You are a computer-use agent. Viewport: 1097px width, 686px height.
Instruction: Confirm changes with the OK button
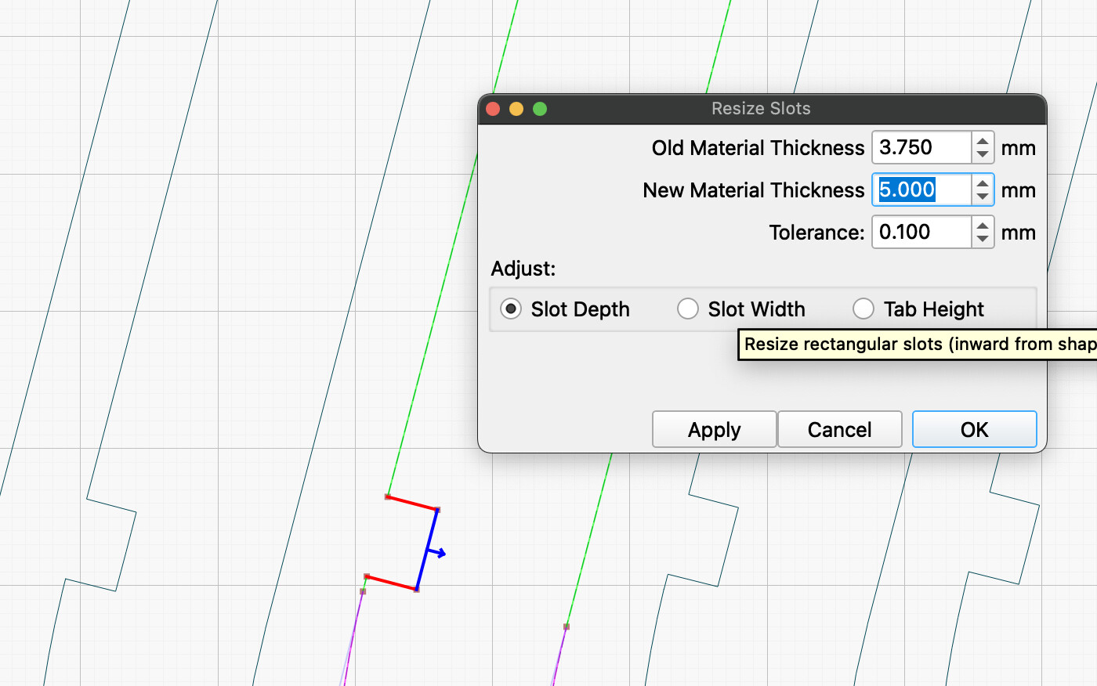pos(974,430)
